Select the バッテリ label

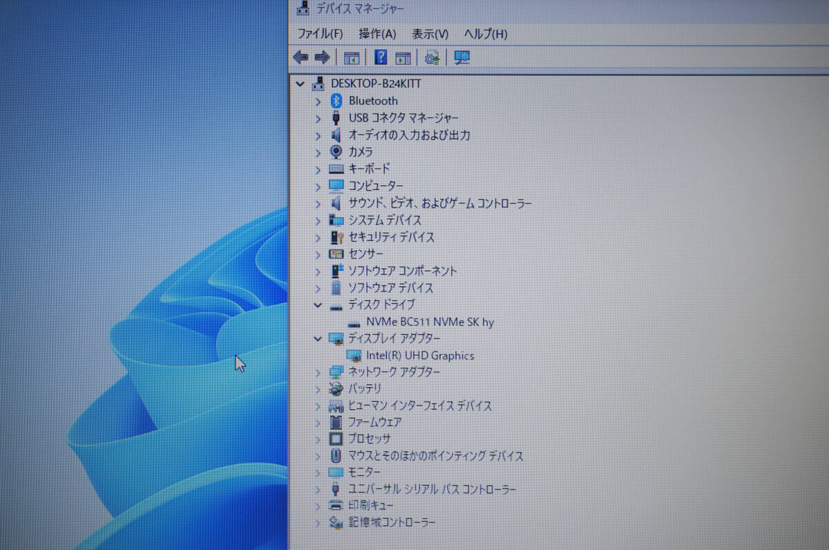tap(365, 389)
